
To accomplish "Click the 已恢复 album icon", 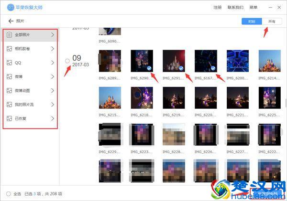I will (10, 118).
